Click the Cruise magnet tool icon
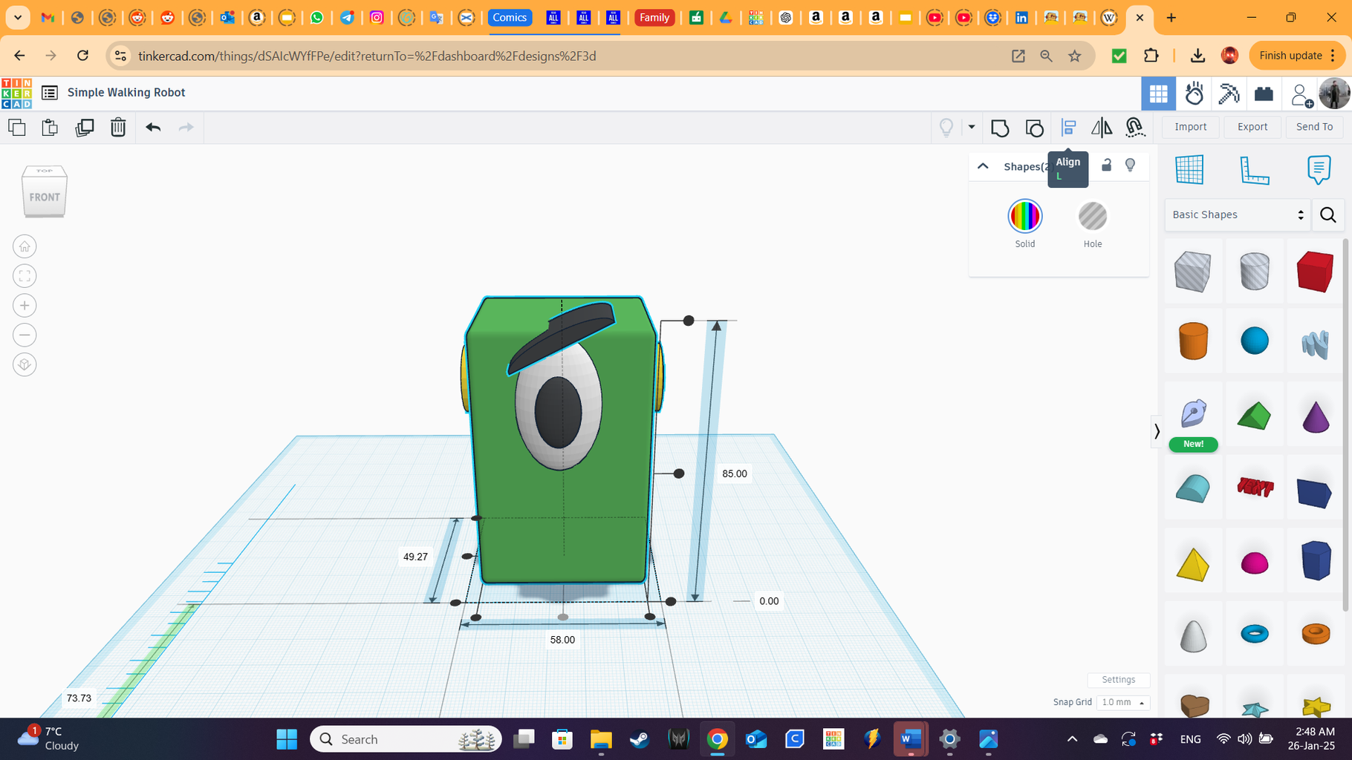This screenshot has height=760, width=1352. (1134, 128)
